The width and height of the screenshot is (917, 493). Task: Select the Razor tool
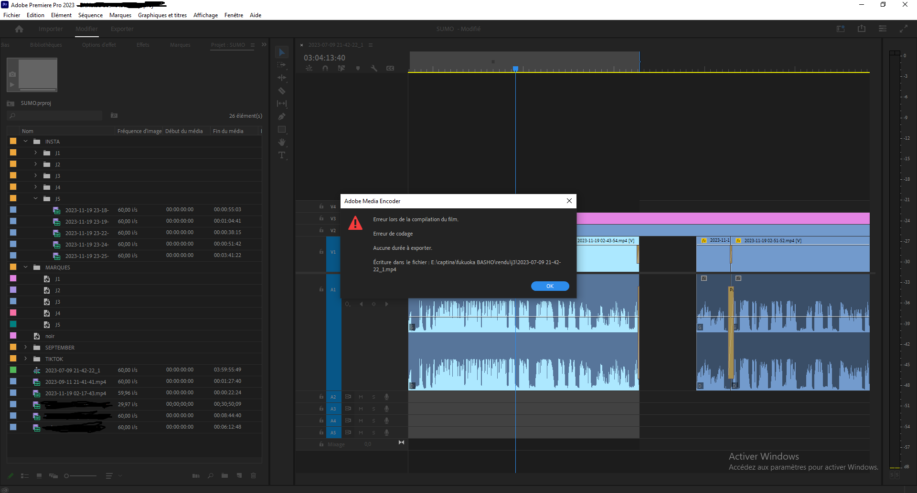282,91
